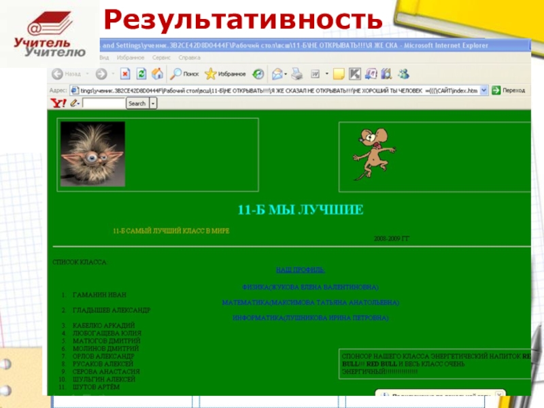Click the ФИЗИКА teacher line
This screenshot has width=544, height=408.
pyautogui.click(x=310, y=287)
